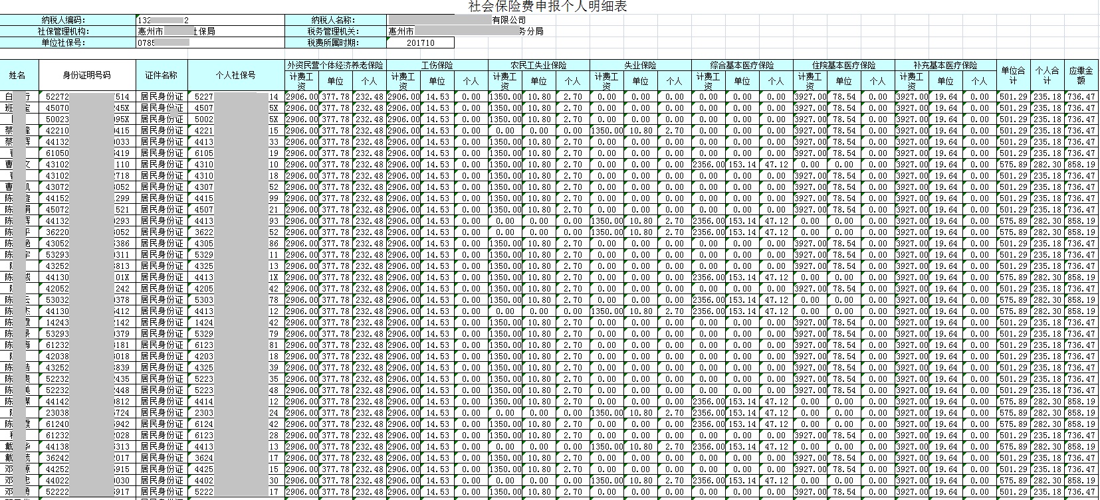Viewport: 1100px width, 500px height.
Task: Click 2356.00 in row with ID 36220…052
Action: point(709,232)
